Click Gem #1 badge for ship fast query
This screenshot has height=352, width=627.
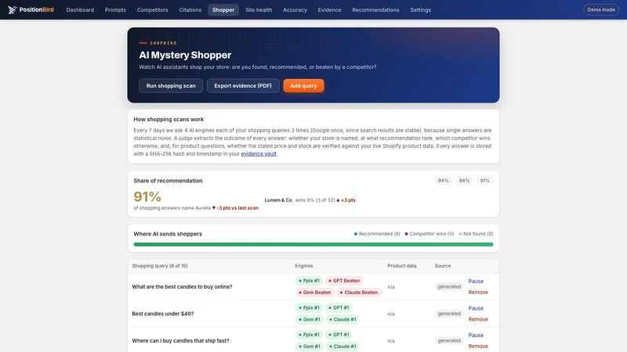click(309, 347)
